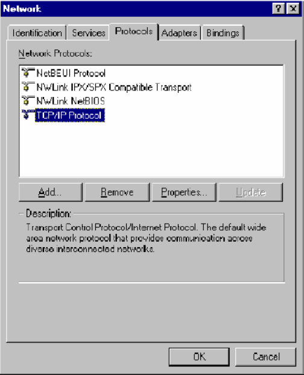The image size is (304, 375).
Task: Open the Services tab
Action: coord(89,33)
